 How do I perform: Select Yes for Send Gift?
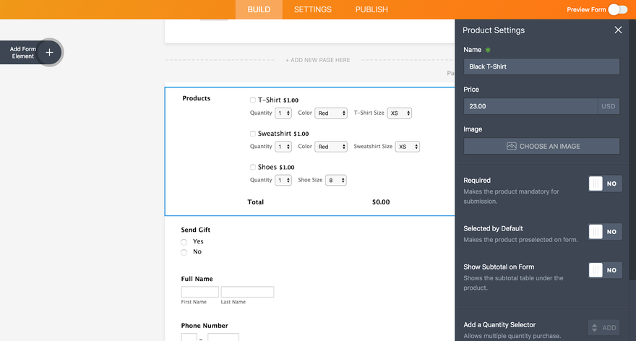(x=184, y=242)
